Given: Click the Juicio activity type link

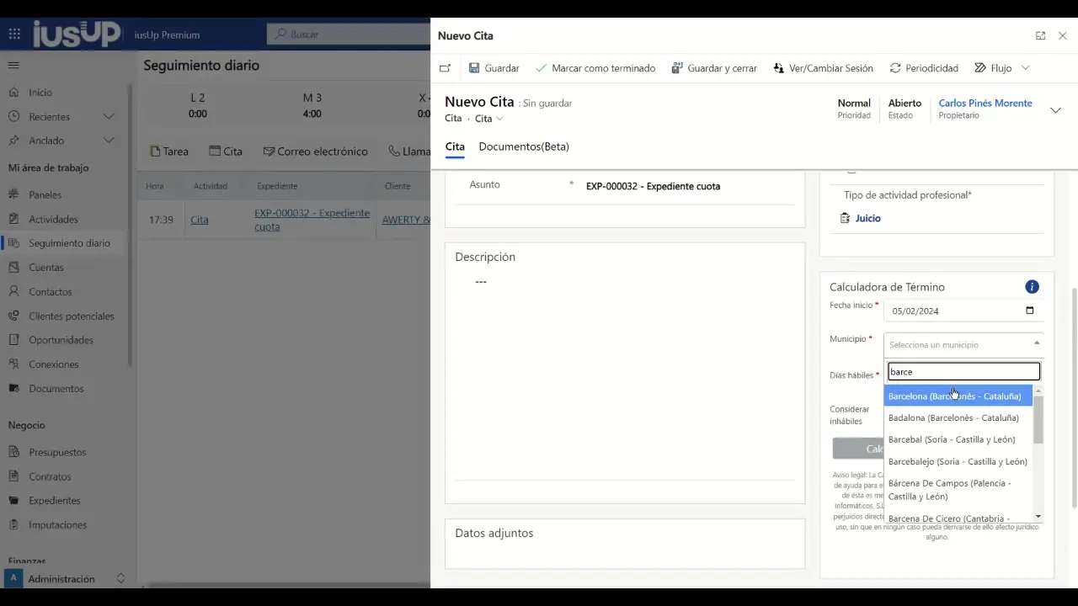Looking at the screenshot, I should (x=867, y=219).
